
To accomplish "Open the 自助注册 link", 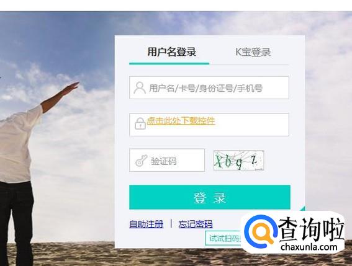I will click(146, 224).
